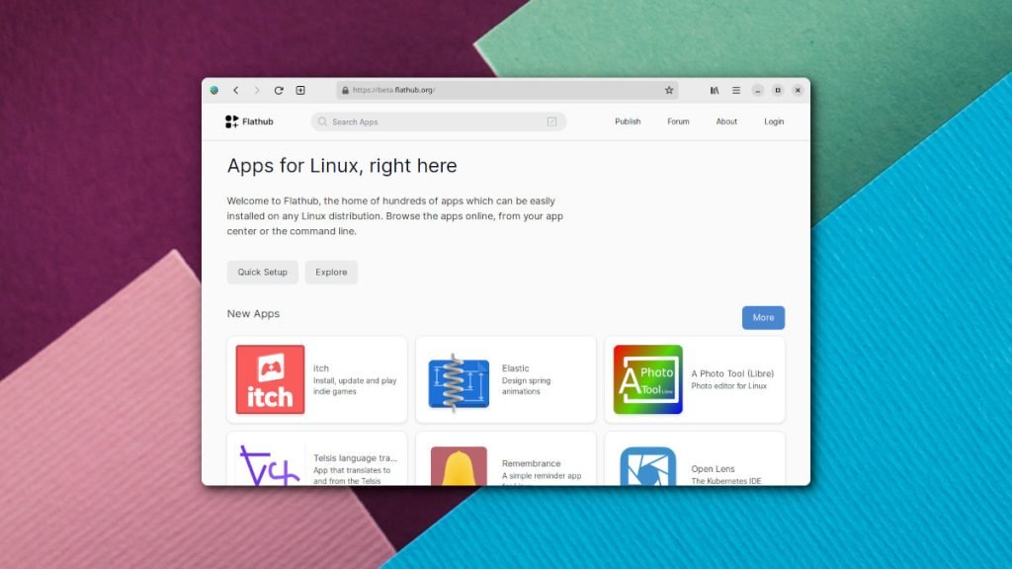Screen dimensions: 1012x569
Task: Open the About page from navbar
Action: click(726, 122)
